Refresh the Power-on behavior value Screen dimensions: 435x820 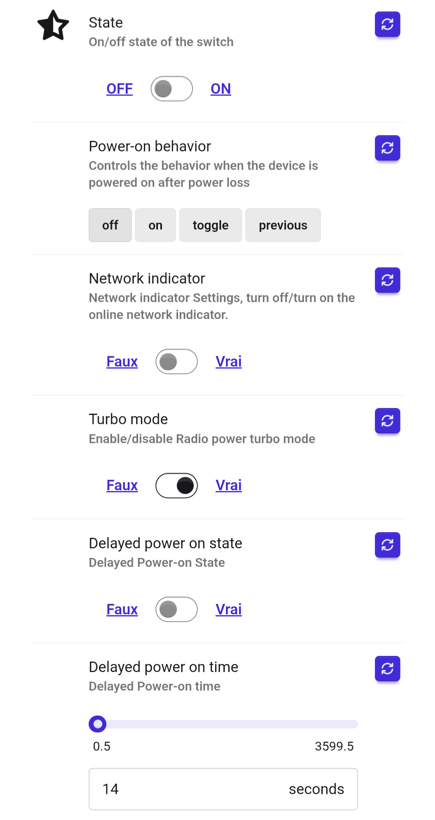(x=387, y=148)
